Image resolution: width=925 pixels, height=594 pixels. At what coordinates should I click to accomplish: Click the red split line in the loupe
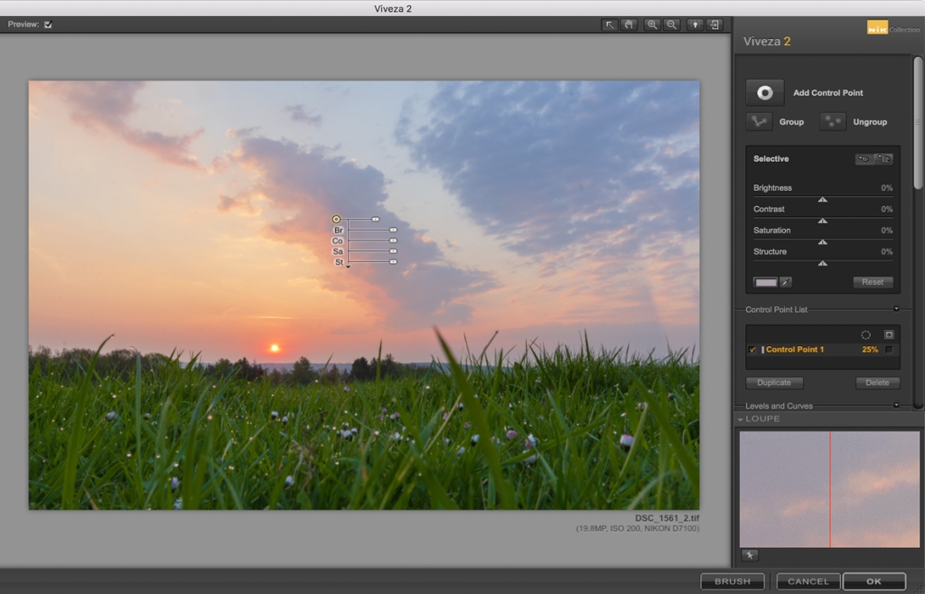tap(830, 489)
